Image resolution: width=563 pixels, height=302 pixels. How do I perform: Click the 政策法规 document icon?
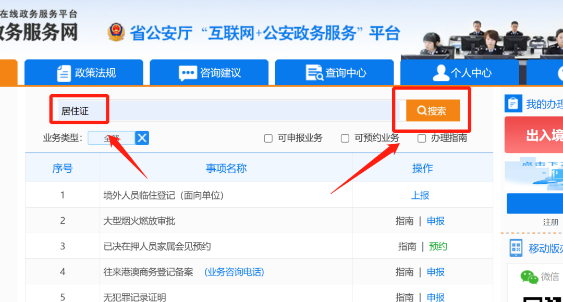pyautogui.click(x=64, y=73)
